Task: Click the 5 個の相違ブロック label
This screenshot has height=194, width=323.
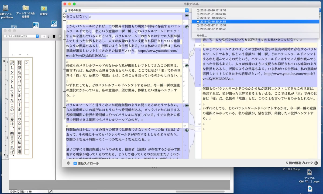Action: [299, 163]
